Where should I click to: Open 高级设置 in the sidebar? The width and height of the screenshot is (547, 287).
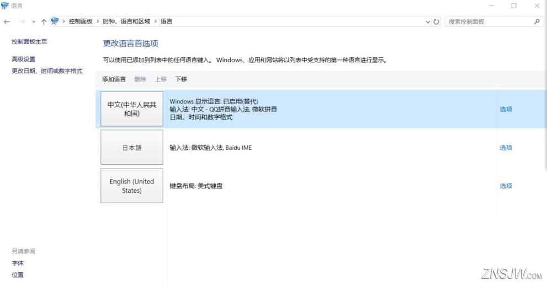(x=23, y=59)
